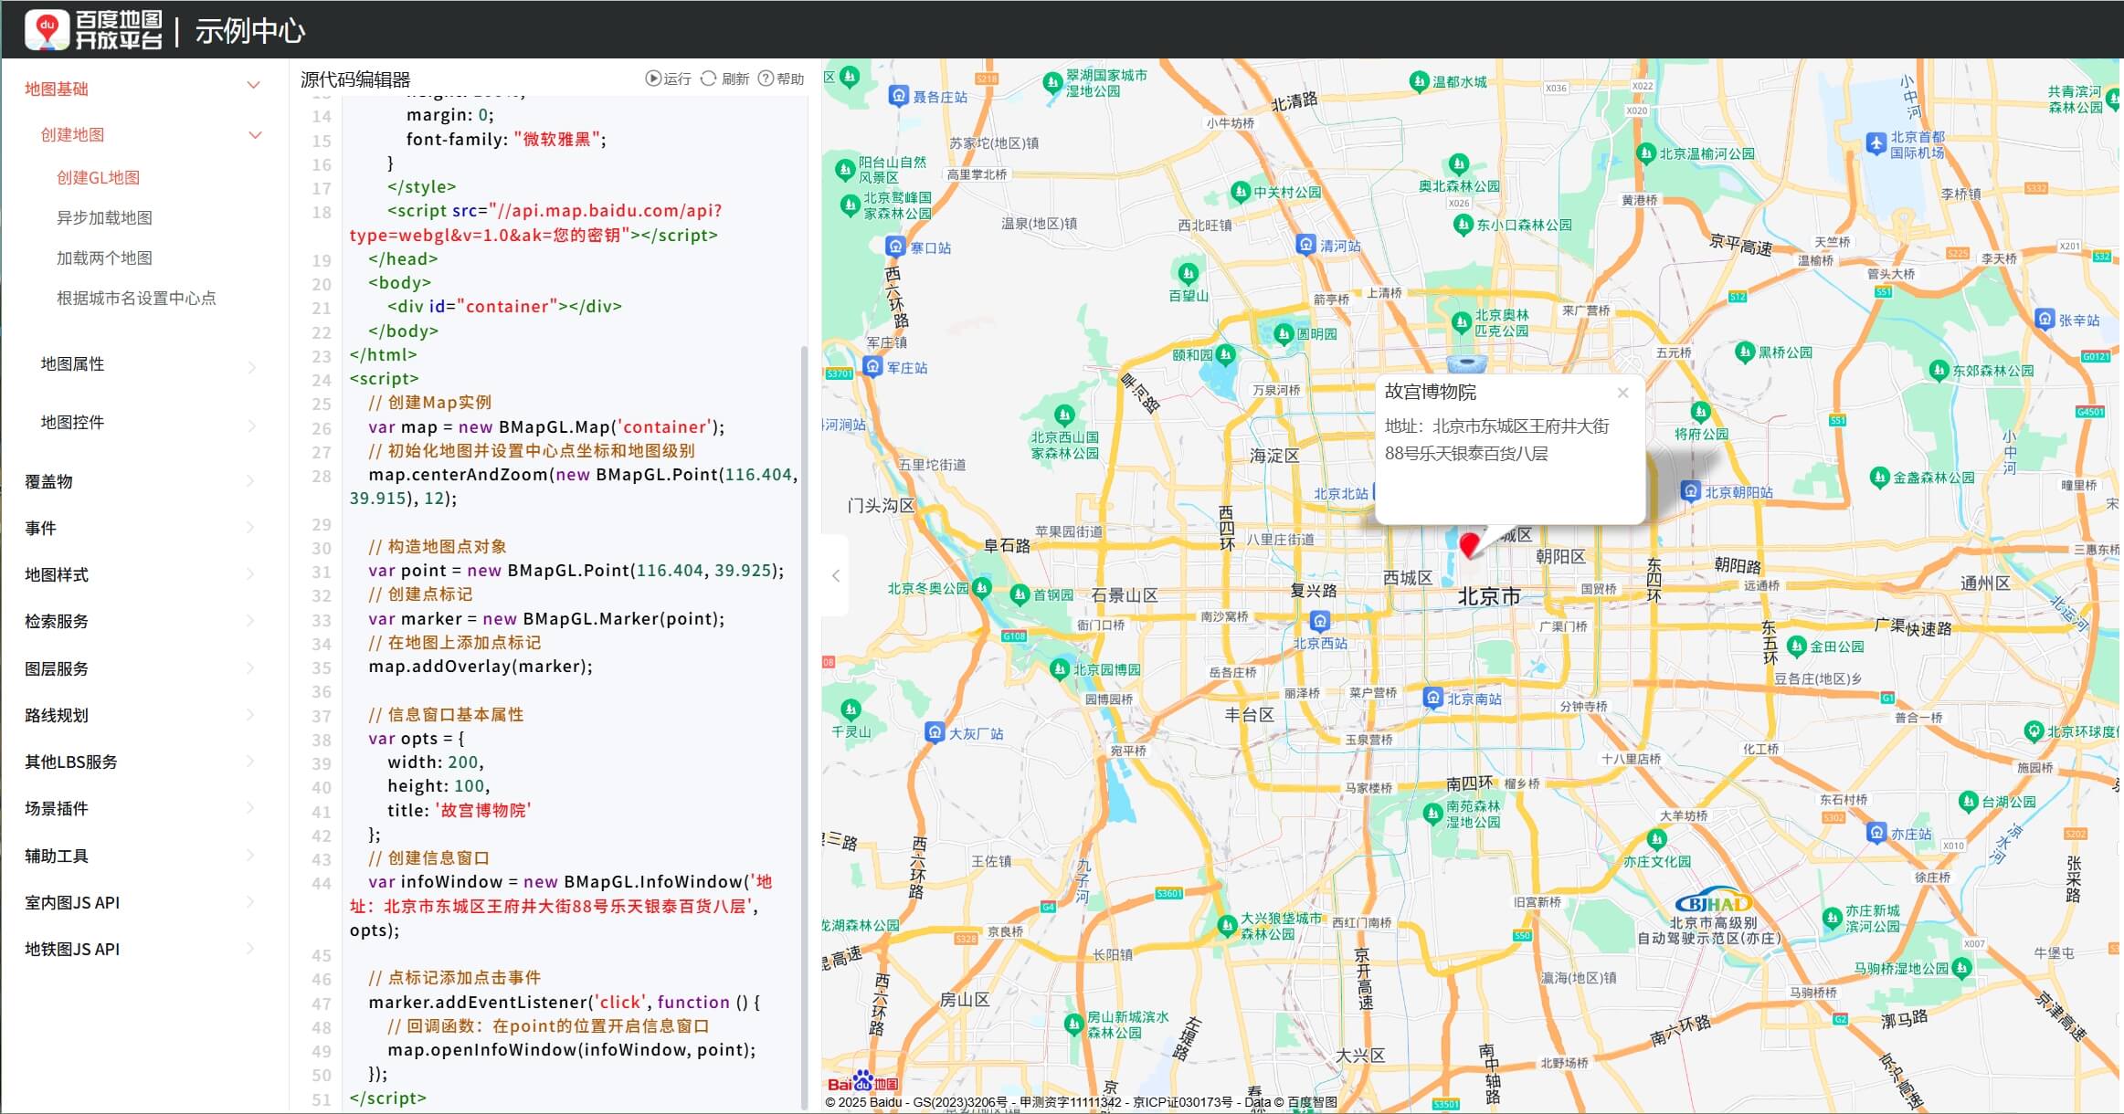2124x1114 pixels.
Task: Click the Baidu Map open platform logo
Action: (93, 30)
